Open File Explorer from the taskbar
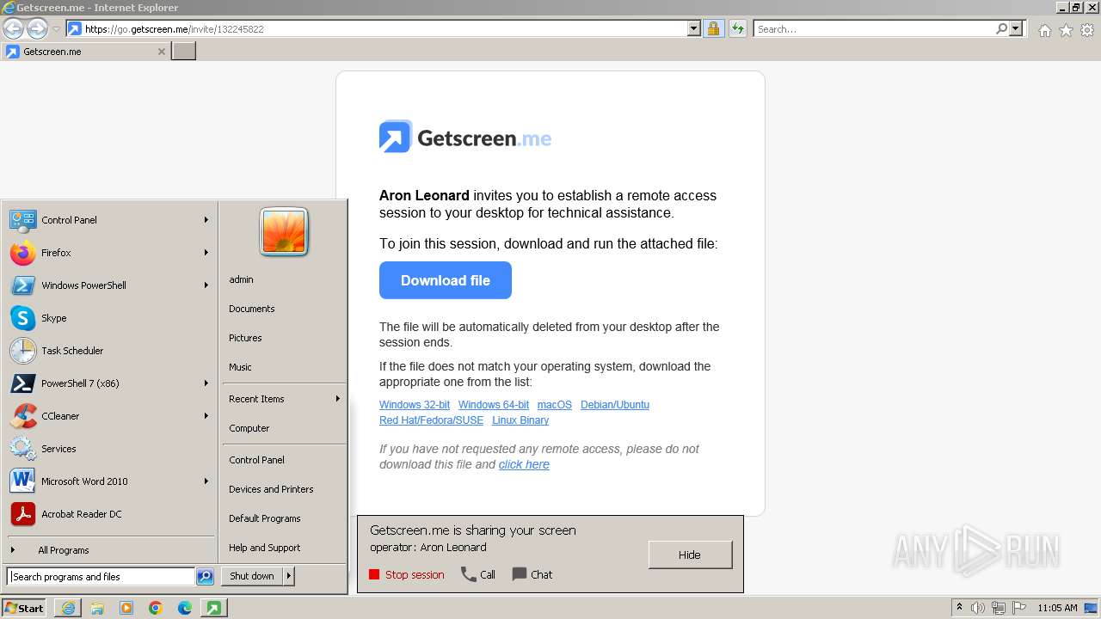1101x619 pixels. [97, 608]
